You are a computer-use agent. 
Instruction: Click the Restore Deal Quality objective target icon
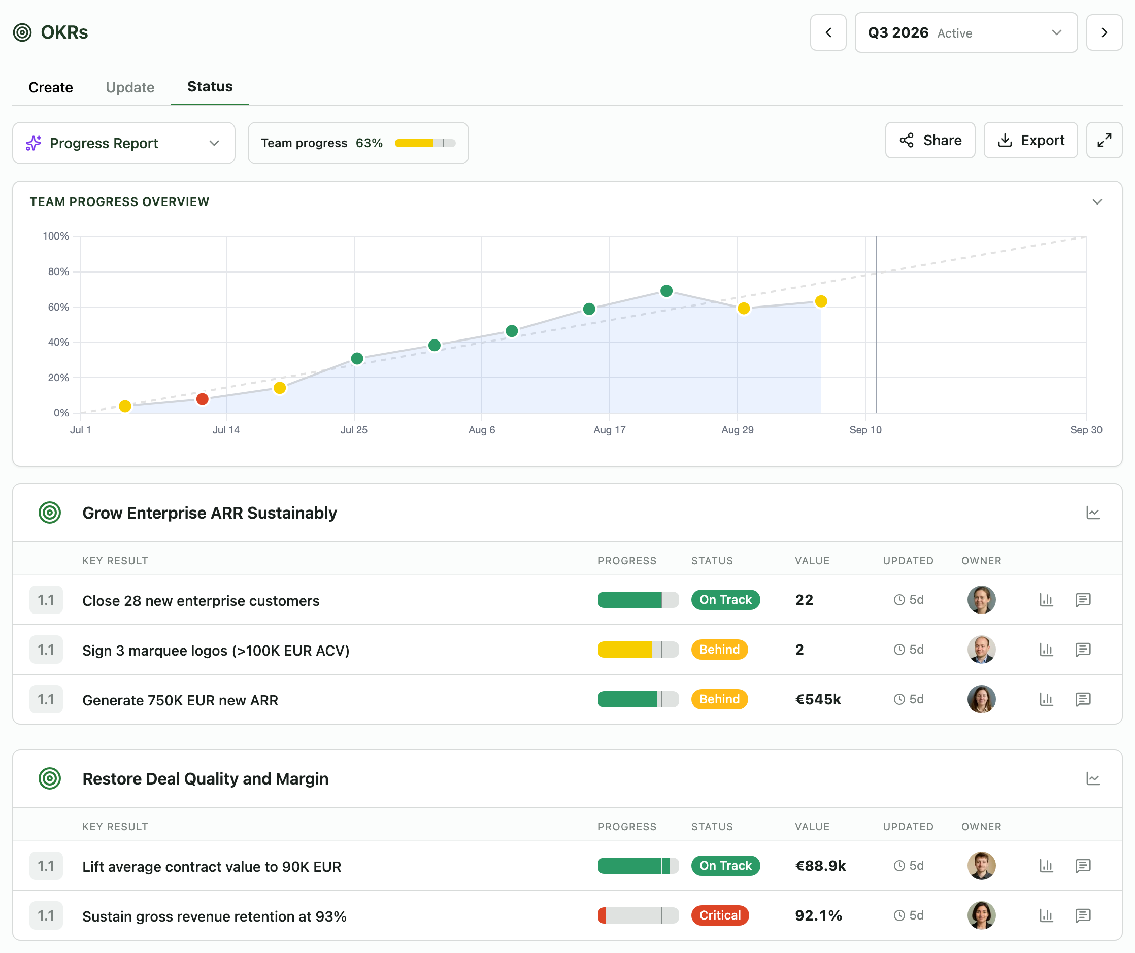(50, 778)
